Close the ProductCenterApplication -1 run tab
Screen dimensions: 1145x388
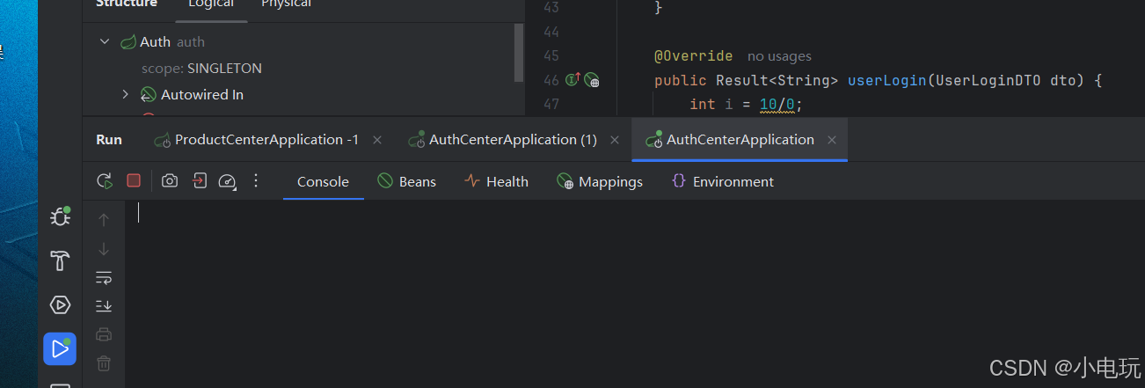click(x=377, y=139)
